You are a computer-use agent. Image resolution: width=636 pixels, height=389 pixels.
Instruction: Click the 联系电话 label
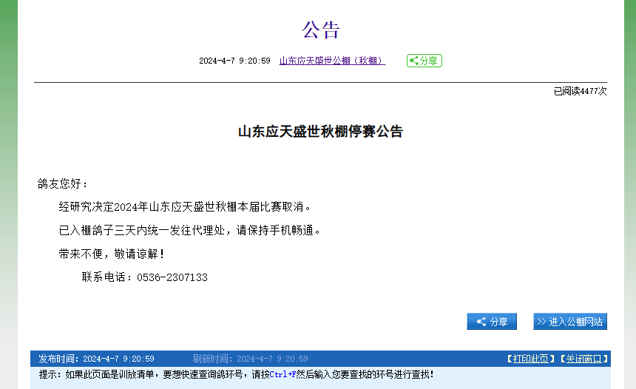(x=106, y=277)
